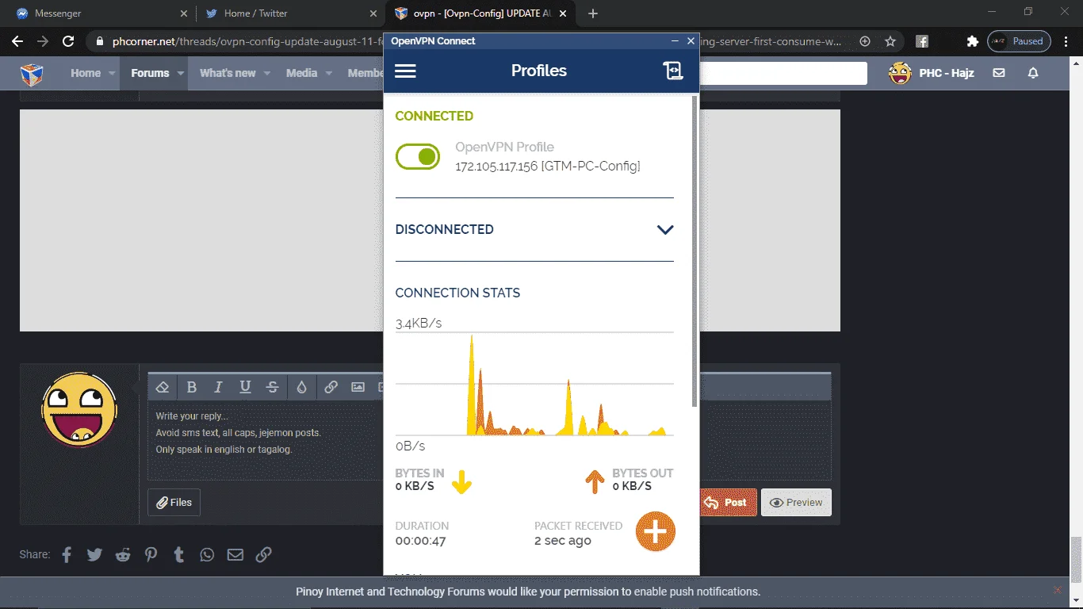Open the Facebook extension icon
This screenshot has width=1083, height=609.
click(922, 41)
